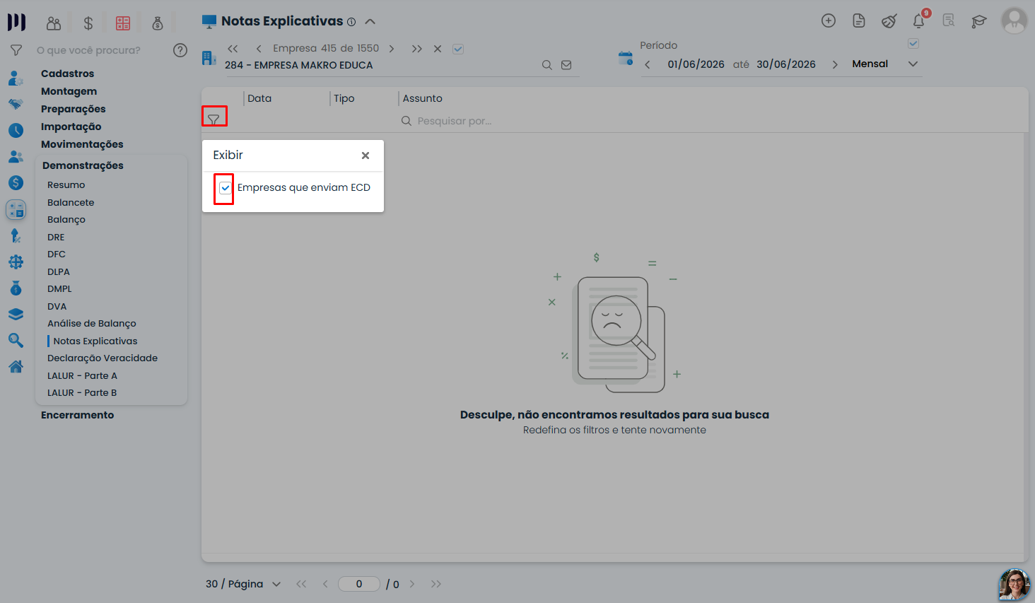Click the envelope icon next to company
Image resolution: width=1035 pixels, height=603 pixels.
[566, 65]
